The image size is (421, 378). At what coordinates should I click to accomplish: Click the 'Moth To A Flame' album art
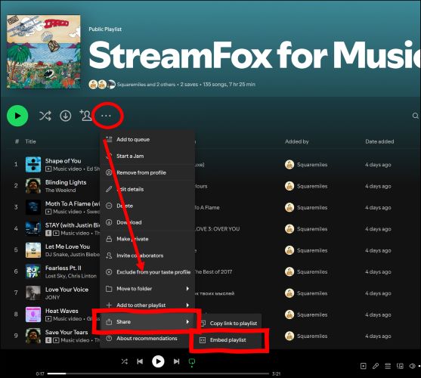tap(33, 207)
